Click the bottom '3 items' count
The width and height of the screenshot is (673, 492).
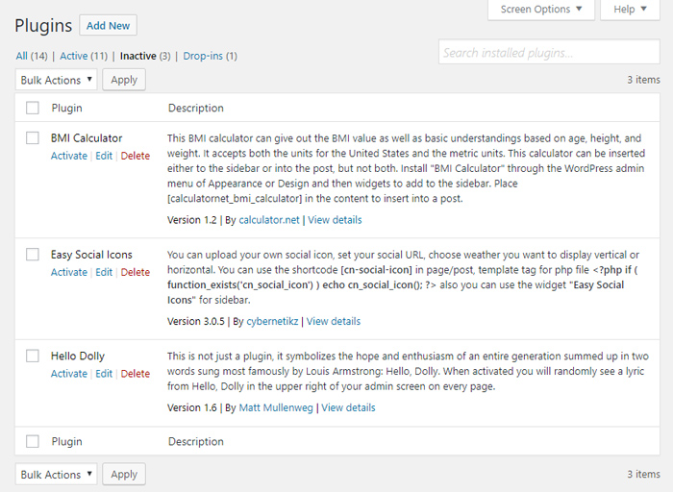click(643, 474)
